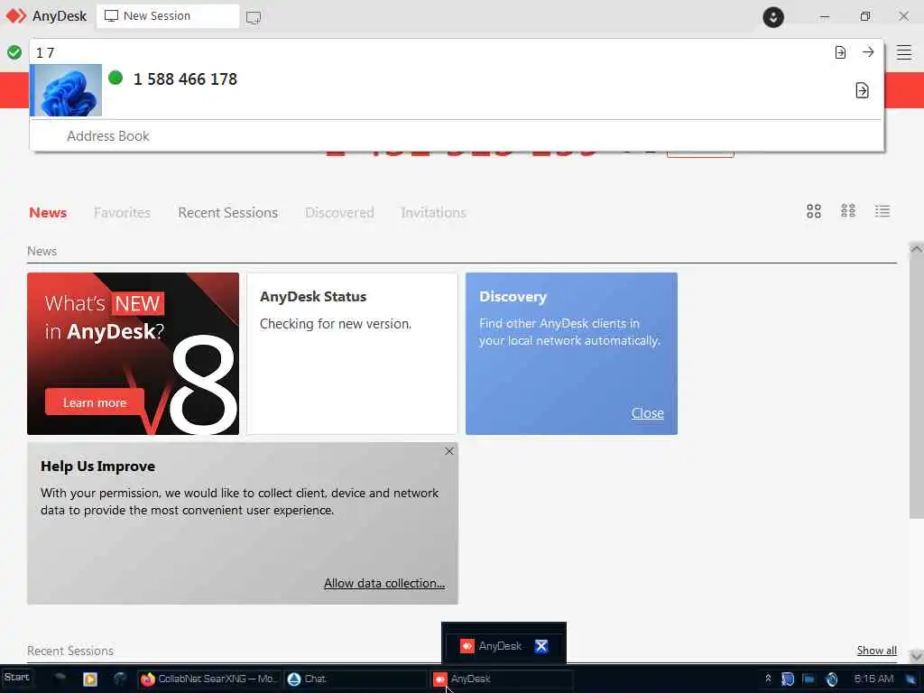Click the connect arrow in address bar

(x=868, y=51)
